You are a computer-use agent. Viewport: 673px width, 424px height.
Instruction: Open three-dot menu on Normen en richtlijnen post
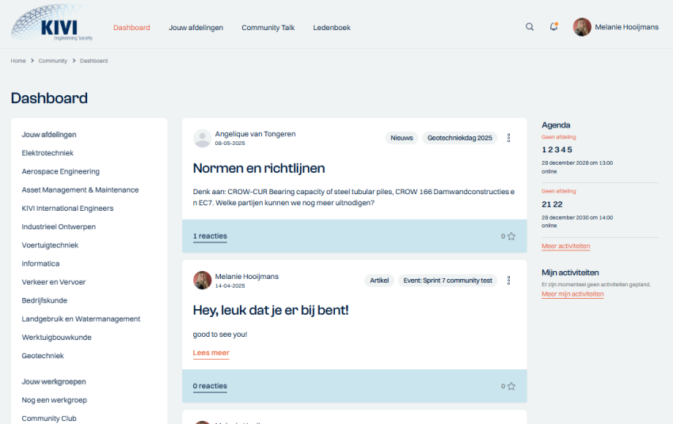(x=508, y=138)
